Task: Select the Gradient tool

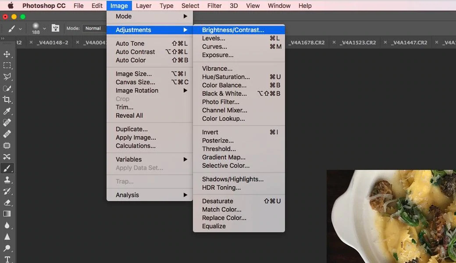Action: (7, 214)
